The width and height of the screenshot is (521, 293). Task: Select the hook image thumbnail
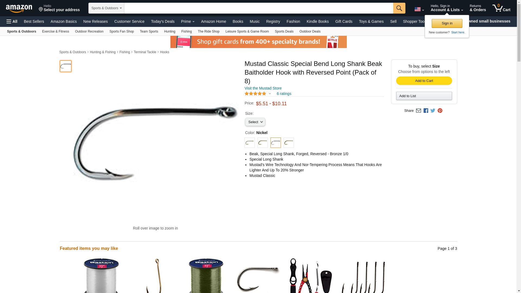coord(66,66)
